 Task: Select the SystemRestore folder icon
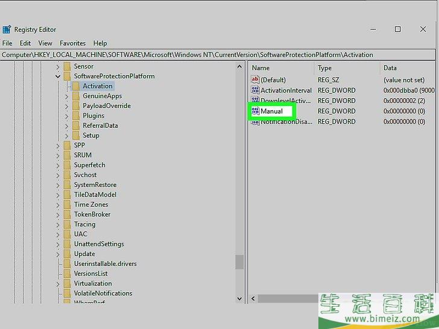pyautogui.click(x=67, y=184)
